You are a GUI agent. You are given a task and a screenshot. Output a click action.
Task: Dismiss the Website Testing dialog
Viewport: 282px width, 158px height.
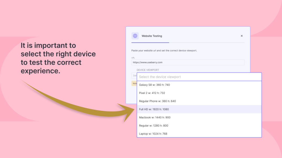[242, 36]
